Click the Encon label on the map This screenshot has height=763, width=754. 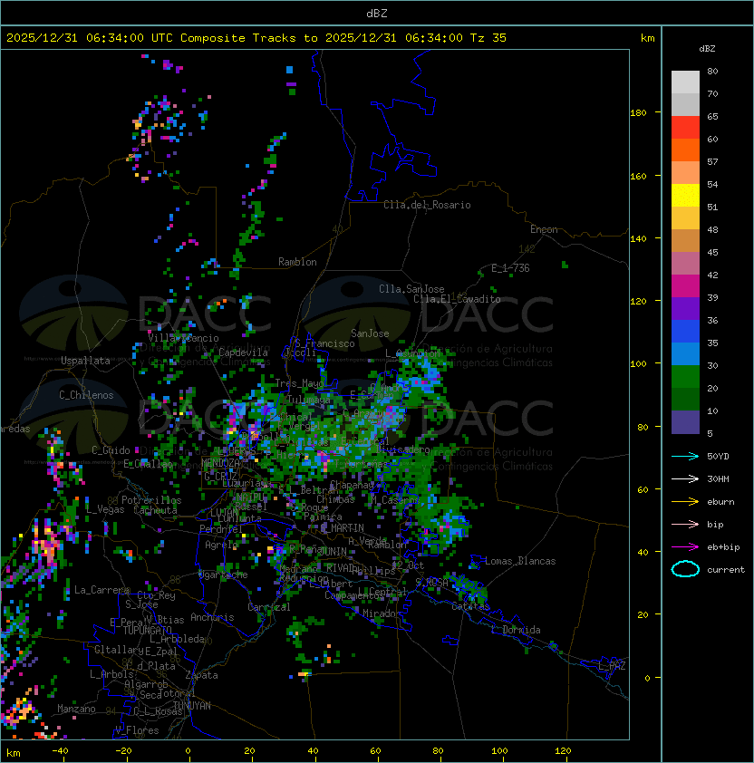[544, 229]
